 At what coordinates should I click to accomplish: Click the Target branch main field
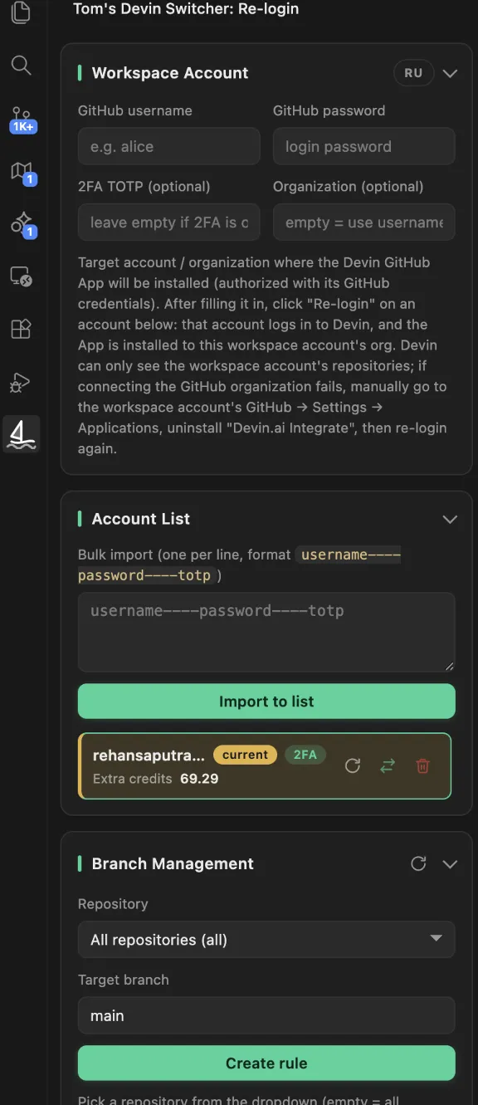coord(266,1015)
